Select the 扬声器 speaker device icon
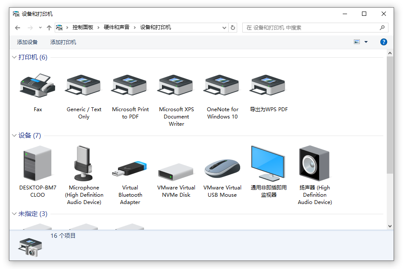This screenshot has width=403, height=269. click(315, 163)
